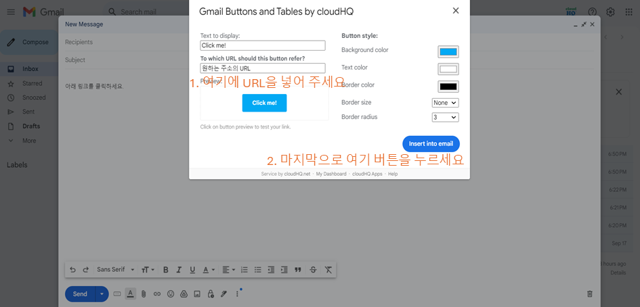This screenshot has height=307, width=640.
Task: Apply bold formatting in compose toolbar
Action: coord(166,270)
